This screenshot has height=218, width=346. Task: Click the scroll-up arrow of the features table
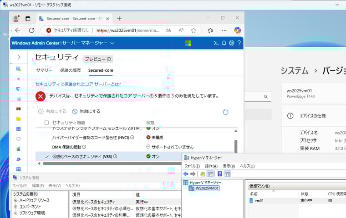[x=236, y=131]
